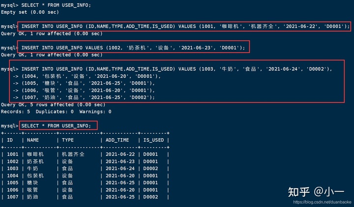Click ID cell 1005 in the table
Image resolution: width=354 pixels, height=207 pixels.
coord(13,183)
